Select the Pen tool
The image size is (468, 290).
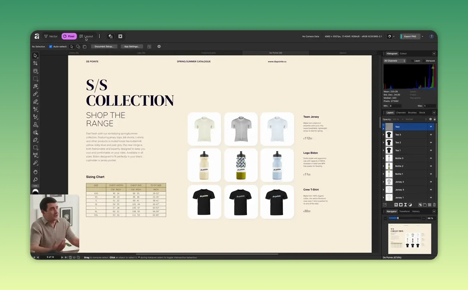35,140
